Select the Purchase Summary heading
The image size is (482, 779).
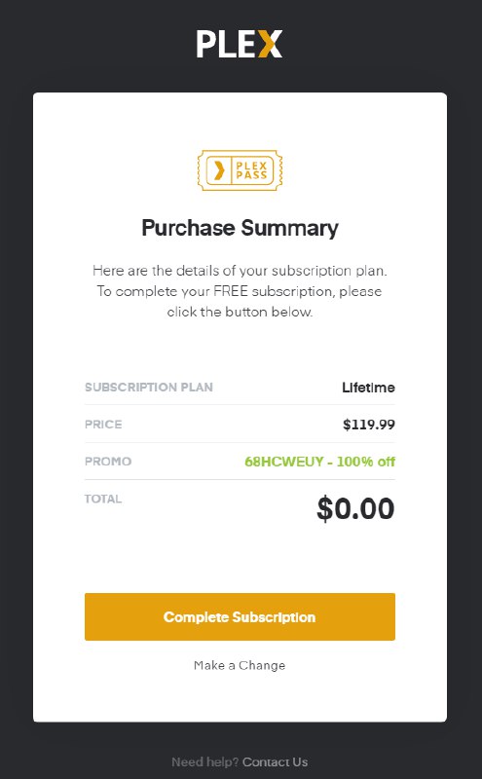(x=240, y=229)
